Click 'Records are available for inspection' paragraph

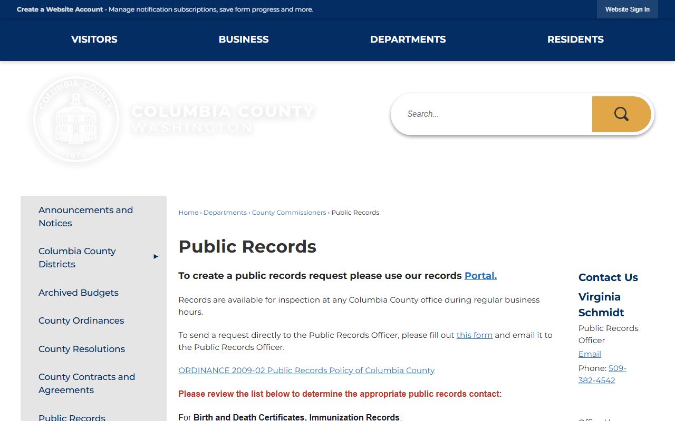click(x=359, y=306)
